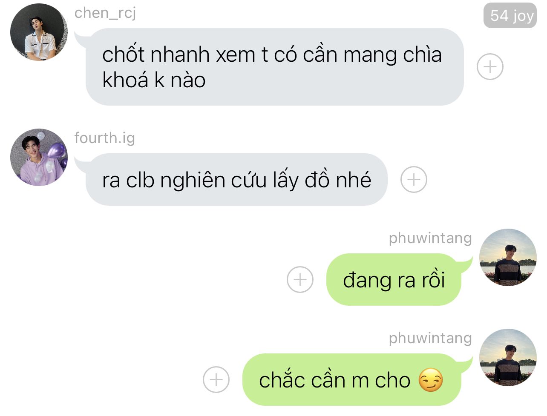Select the fourth.ig username label

[104, 138]
